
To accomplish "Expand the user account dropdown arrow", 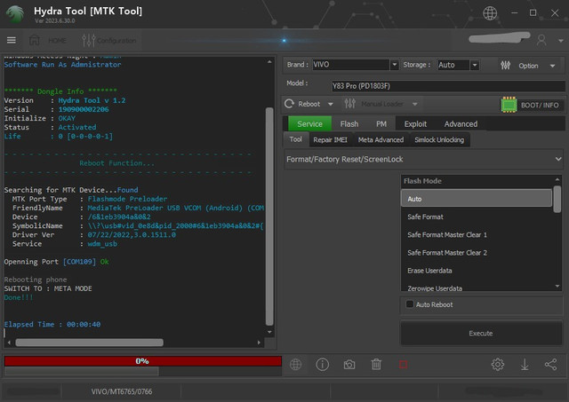I will pos(561,41).
